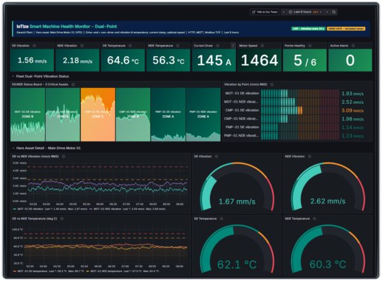Click info icon next to Points Healthy
This screenshot has width=382, height=281.
coord(309,46)
